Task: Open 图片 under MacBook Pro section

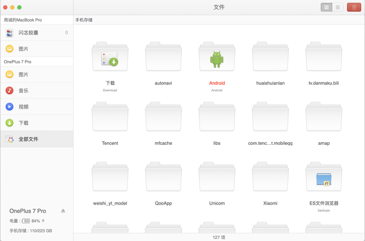Action: click(36, 49)
